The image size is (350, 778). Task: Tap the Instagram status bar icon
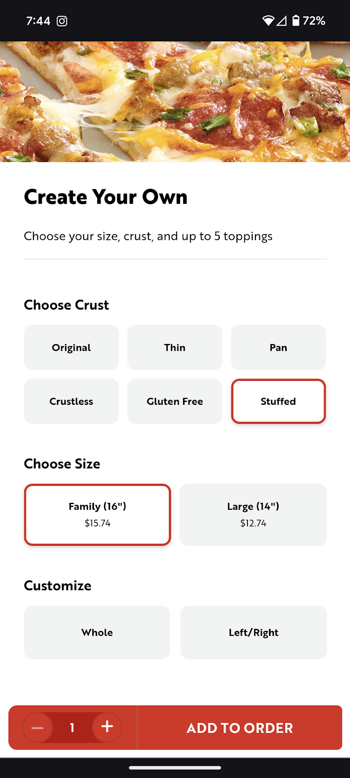coord(62,21)
